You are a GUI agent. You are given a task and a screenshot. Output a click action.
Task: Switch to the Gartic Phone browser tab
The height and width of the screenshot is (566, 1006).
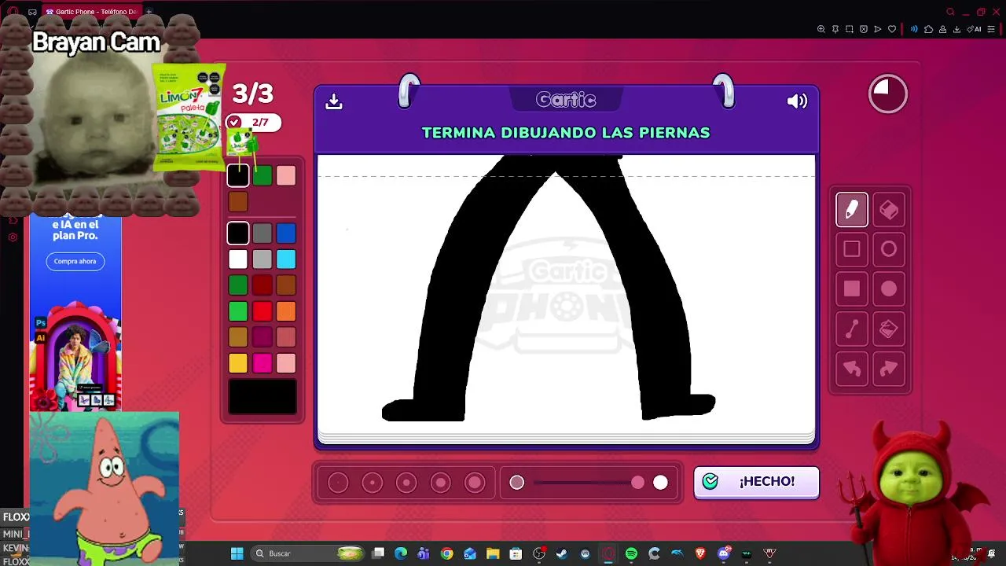[91, 12]
